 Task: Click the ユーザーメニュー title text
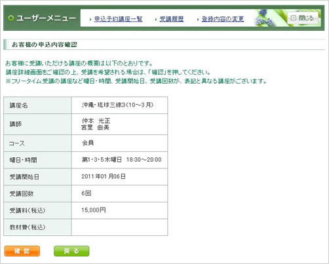tap(47, 18)
